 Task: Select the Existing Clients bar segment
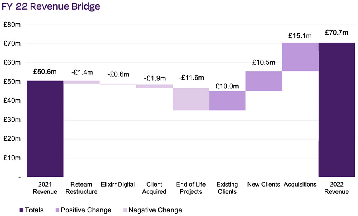click(227, 101)
